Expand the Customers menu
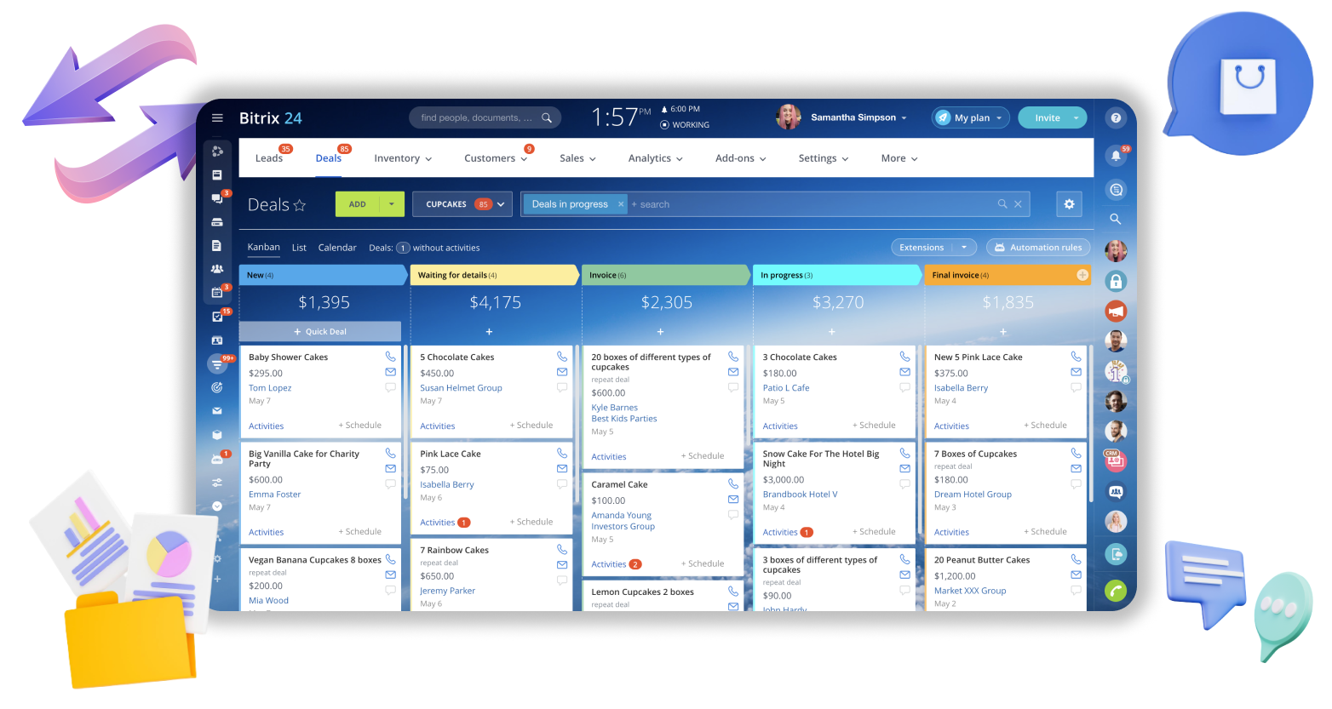Image resolution: width=1332 pixels, height=709 pixels. click(496, 158)
